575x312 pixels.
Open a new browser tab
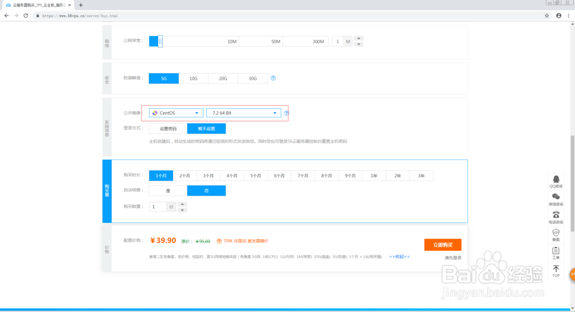click(80, 5)
